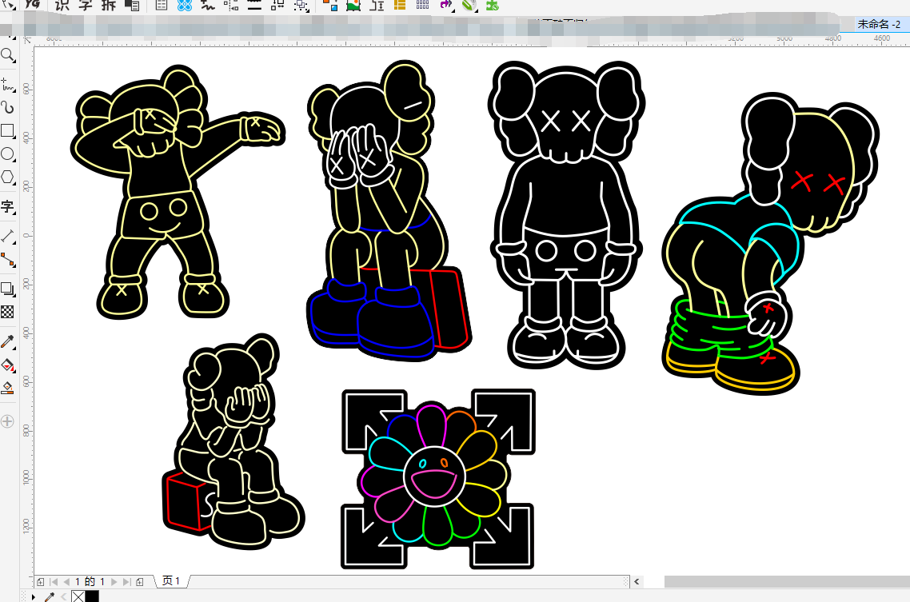Click the black swatch in document palette

(92, 596)
